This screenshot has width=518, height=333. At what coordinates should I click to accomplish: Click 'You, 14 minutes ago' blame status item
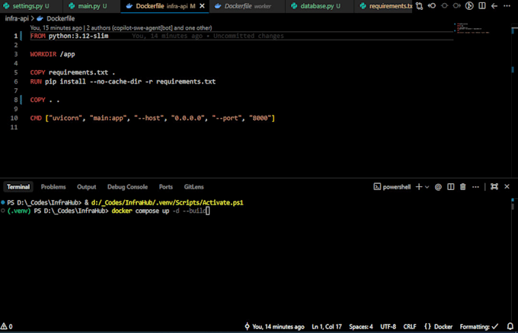tap(274, 327)
